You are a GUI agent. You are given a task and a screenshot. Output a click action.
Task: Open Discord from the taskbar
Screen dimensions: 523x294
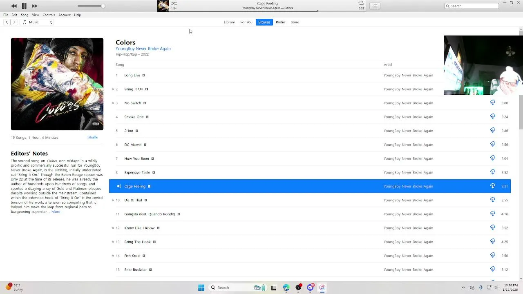click(311, 287)
